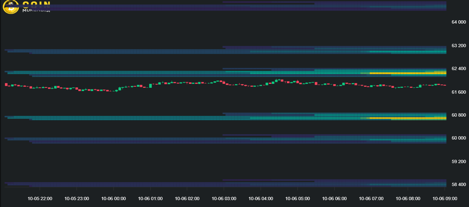The width and height of the screenshot is (469, 207).
Task: Click the yellow heatmap band near 60 800
Action: click(x=408, y=118)
